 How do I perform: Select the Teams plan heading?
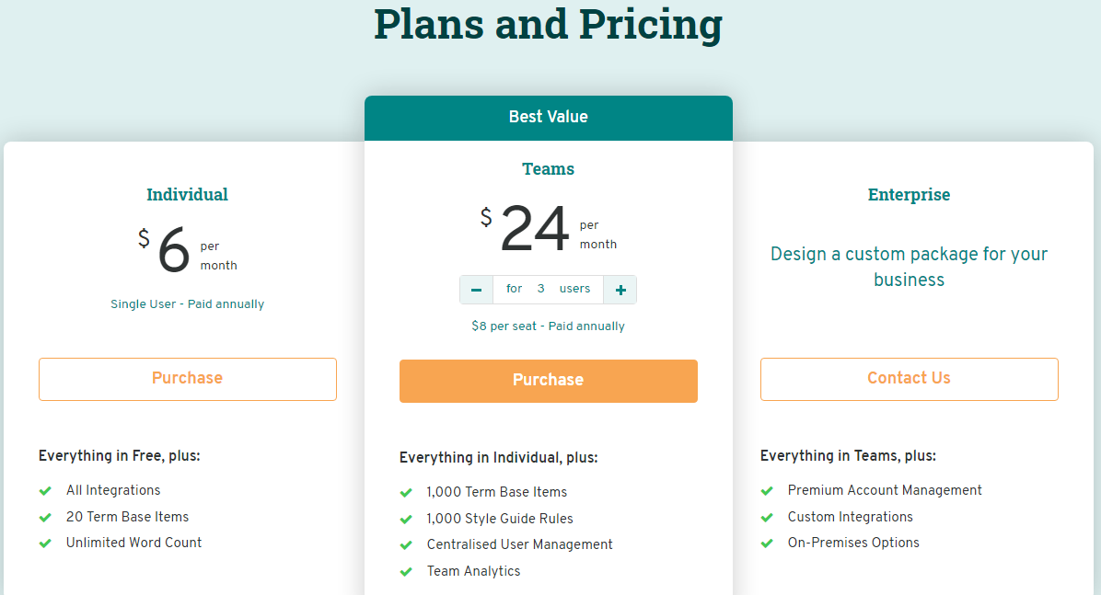[x=548, y=169]
